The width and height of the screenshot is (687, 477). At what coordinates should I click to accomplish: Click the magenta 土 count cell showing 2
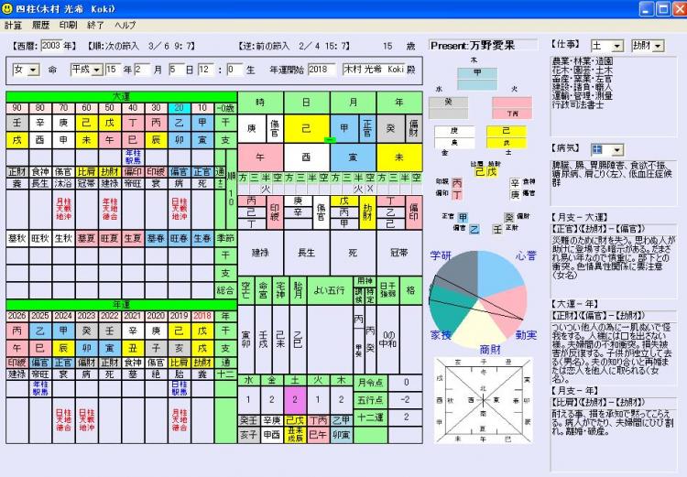295,400
